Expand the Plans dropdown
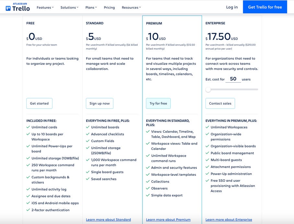 (x=91, y=7)
